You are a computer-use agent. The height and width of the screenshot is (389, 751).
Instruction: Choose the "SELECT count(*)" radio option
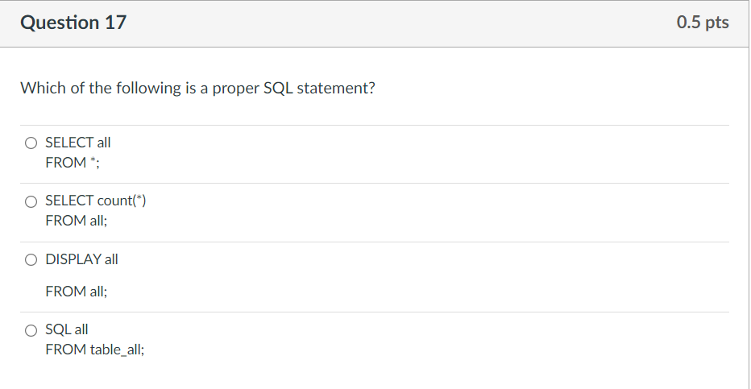pos(31,201)
